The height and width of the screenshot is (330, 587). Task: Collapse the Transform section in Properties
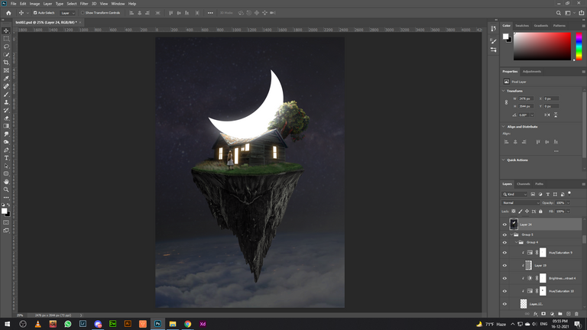coord(503,91)
